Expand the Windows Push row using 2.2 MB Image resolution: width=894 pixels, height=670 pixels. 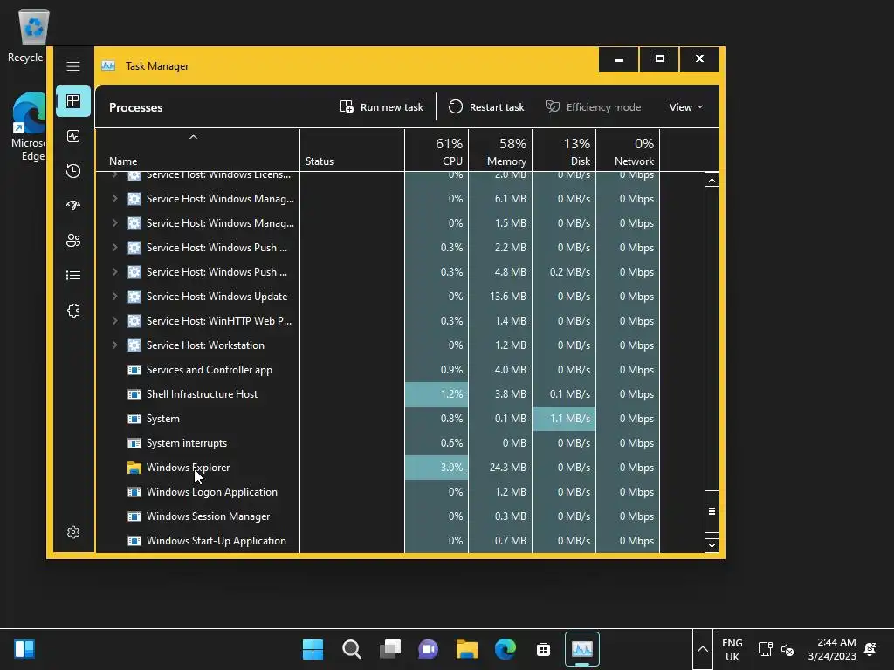[x=114, y=247]
